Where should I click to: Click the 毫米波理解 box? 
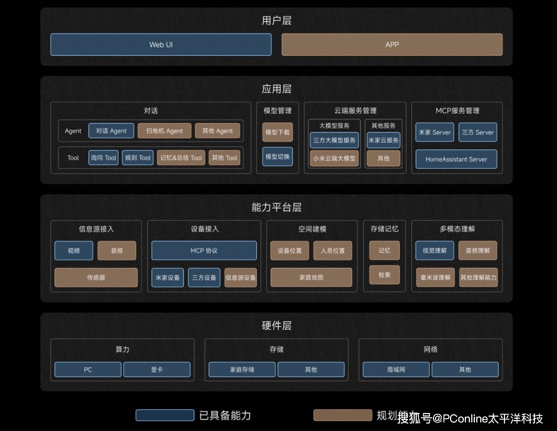coord(435,278)
